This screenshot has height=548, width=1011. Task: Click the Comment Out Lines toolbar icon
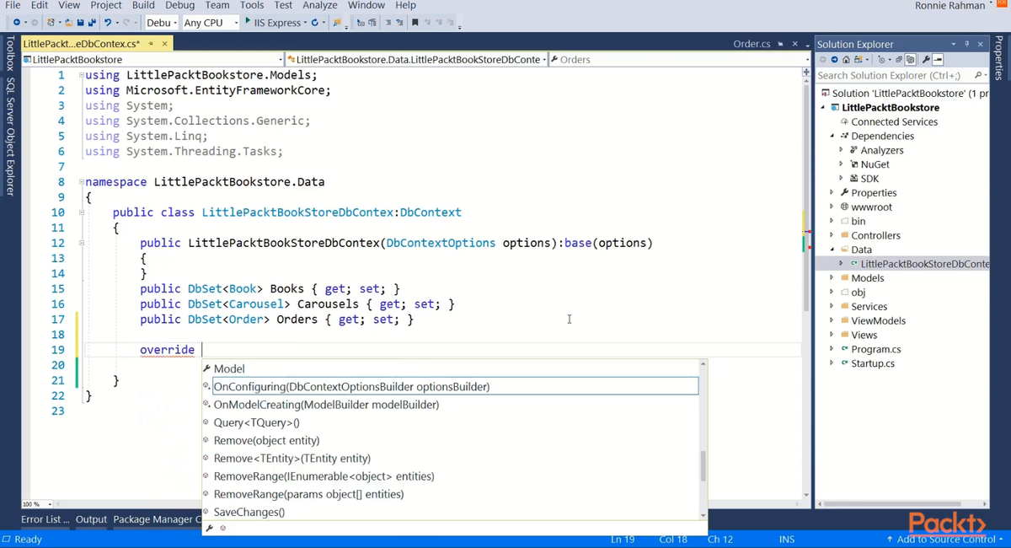click(388, 23)
